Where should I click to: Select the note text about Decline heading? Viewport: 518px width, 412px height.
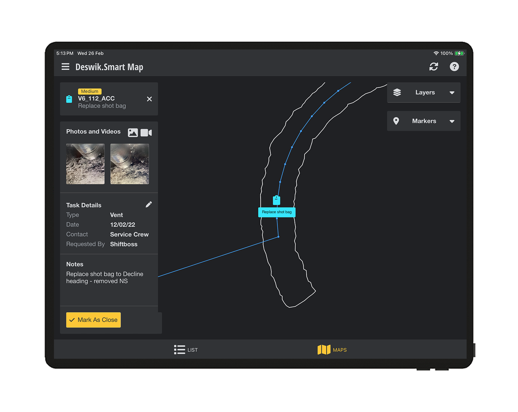pos(105,278)
